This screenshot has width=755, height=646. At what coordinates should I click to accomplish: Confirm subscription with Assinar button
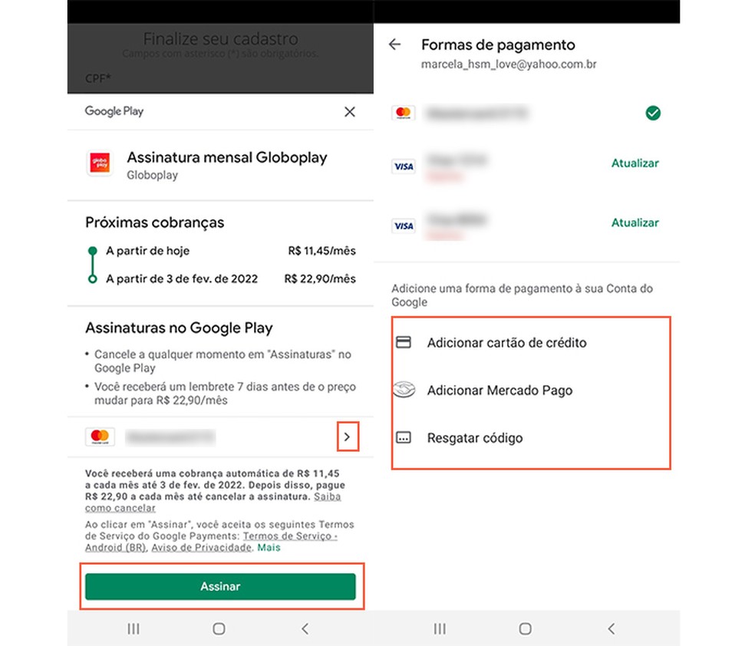220,586
